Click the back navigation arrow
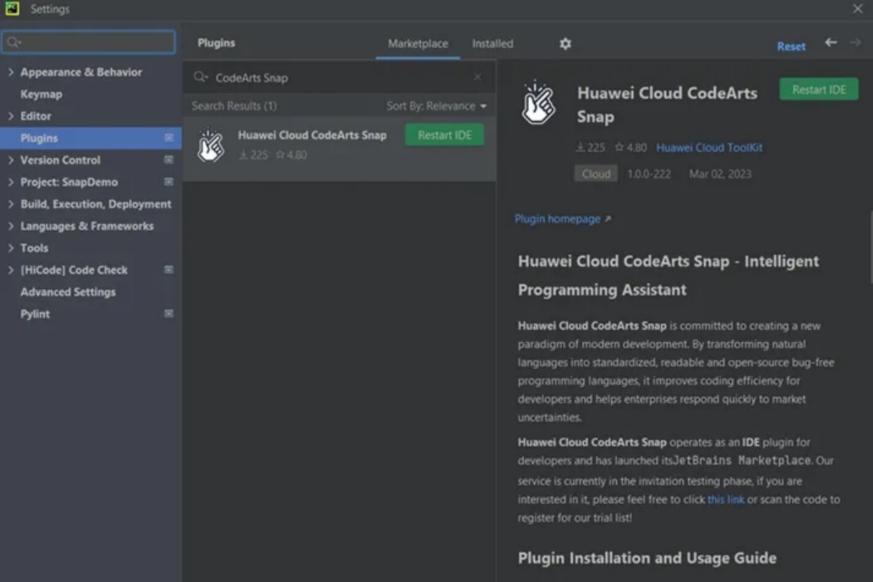This screenshot has height=582, width=873. click(832, 42)
